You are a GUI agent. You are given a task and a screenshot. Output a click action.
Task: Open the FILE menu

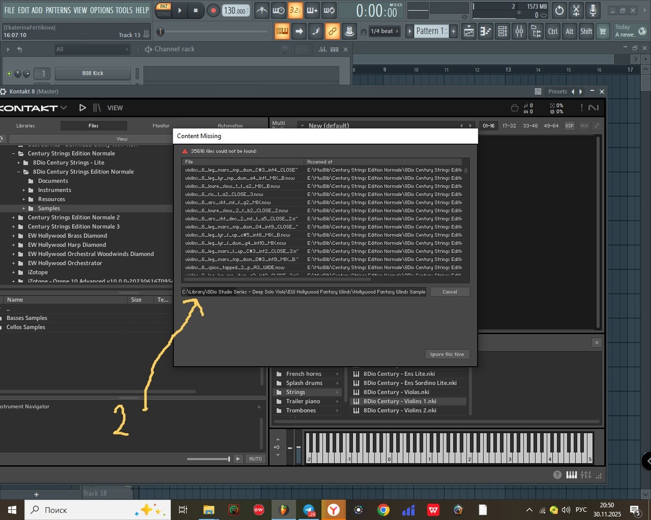click(10, 10)
